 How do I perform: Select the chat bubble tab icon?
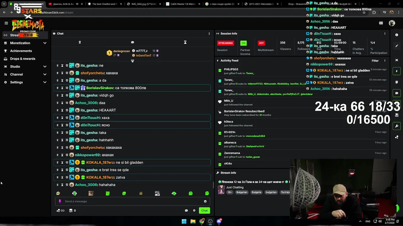[133, 42]
